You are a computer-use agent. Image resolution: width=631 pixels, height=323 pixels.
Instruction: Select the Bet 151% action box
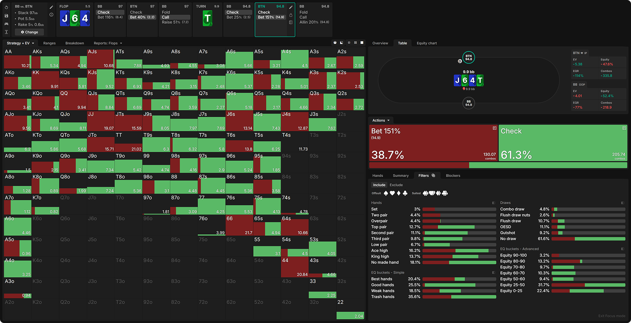pyautogui.click(x=433, y=143)
